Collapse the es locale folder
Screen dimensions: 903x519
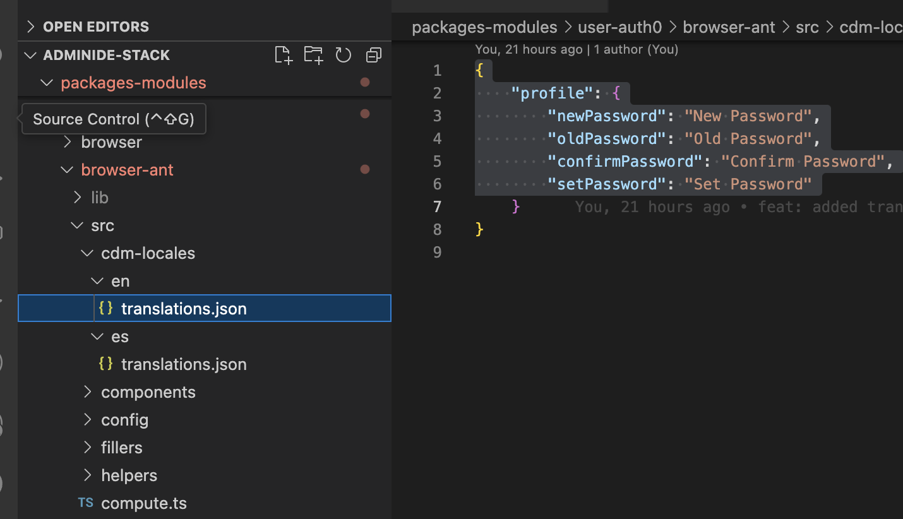pyautogui.click(x=97, y=337)
